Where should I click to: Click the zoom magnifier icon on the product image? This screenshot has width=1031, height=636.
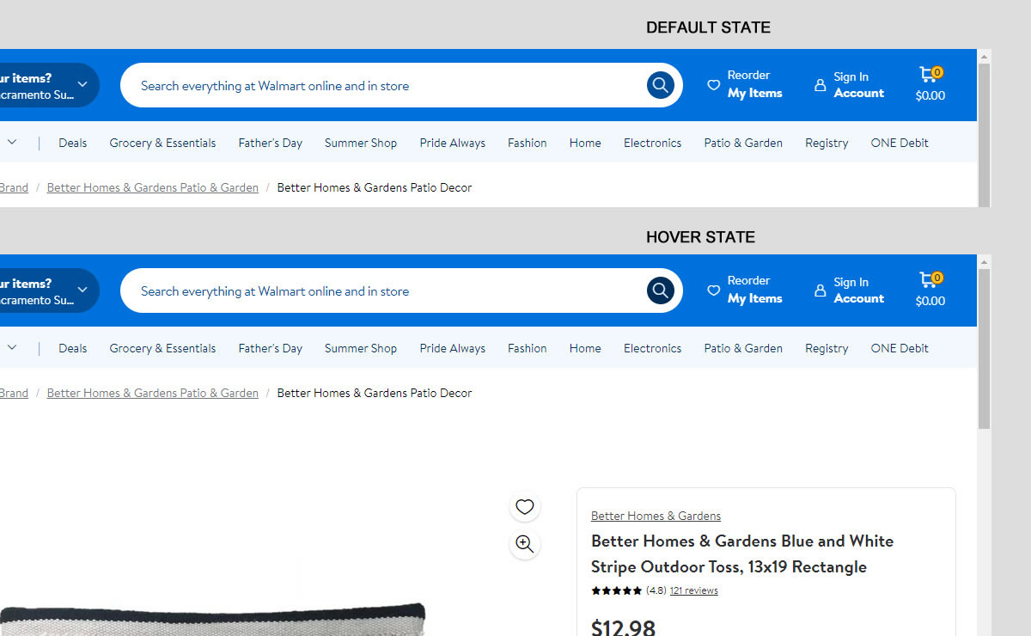point(525,543)
